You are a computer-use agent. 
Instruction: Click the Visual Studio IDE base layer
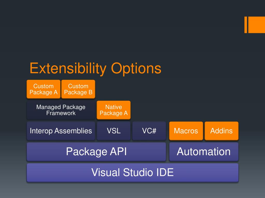point(132,172)
